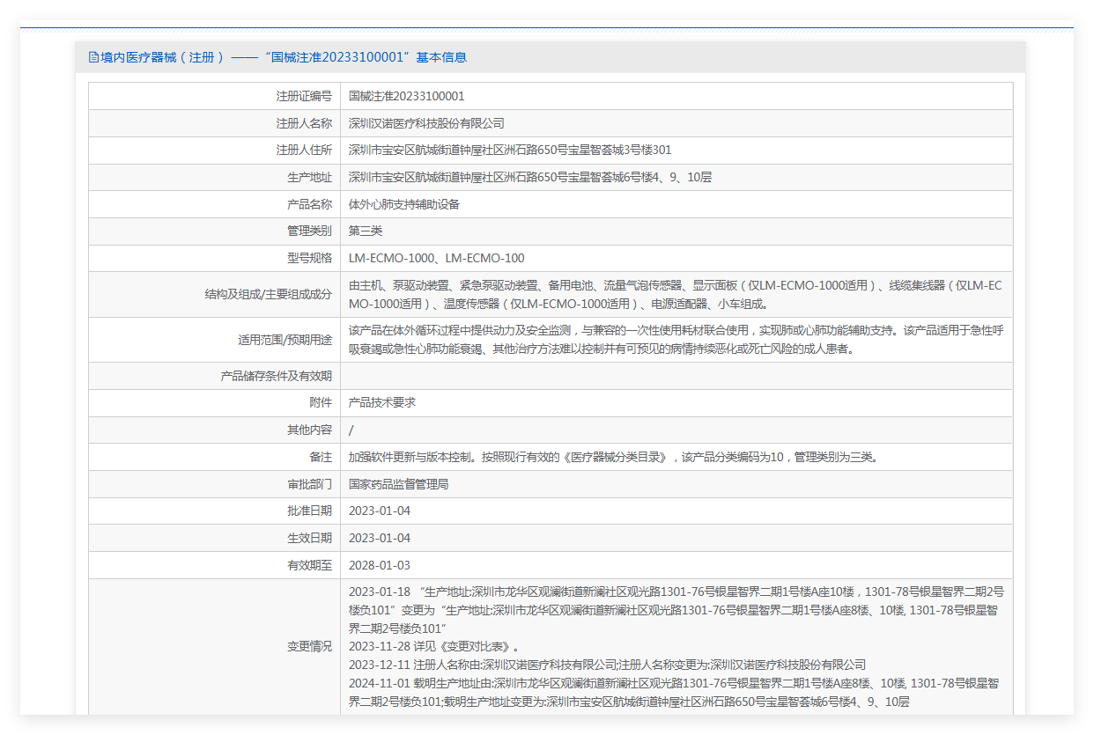Select the 产品储存条件及有效期 label cell
The width and height of the screenshot is (1094, 735).
click(x=214, y=376)
